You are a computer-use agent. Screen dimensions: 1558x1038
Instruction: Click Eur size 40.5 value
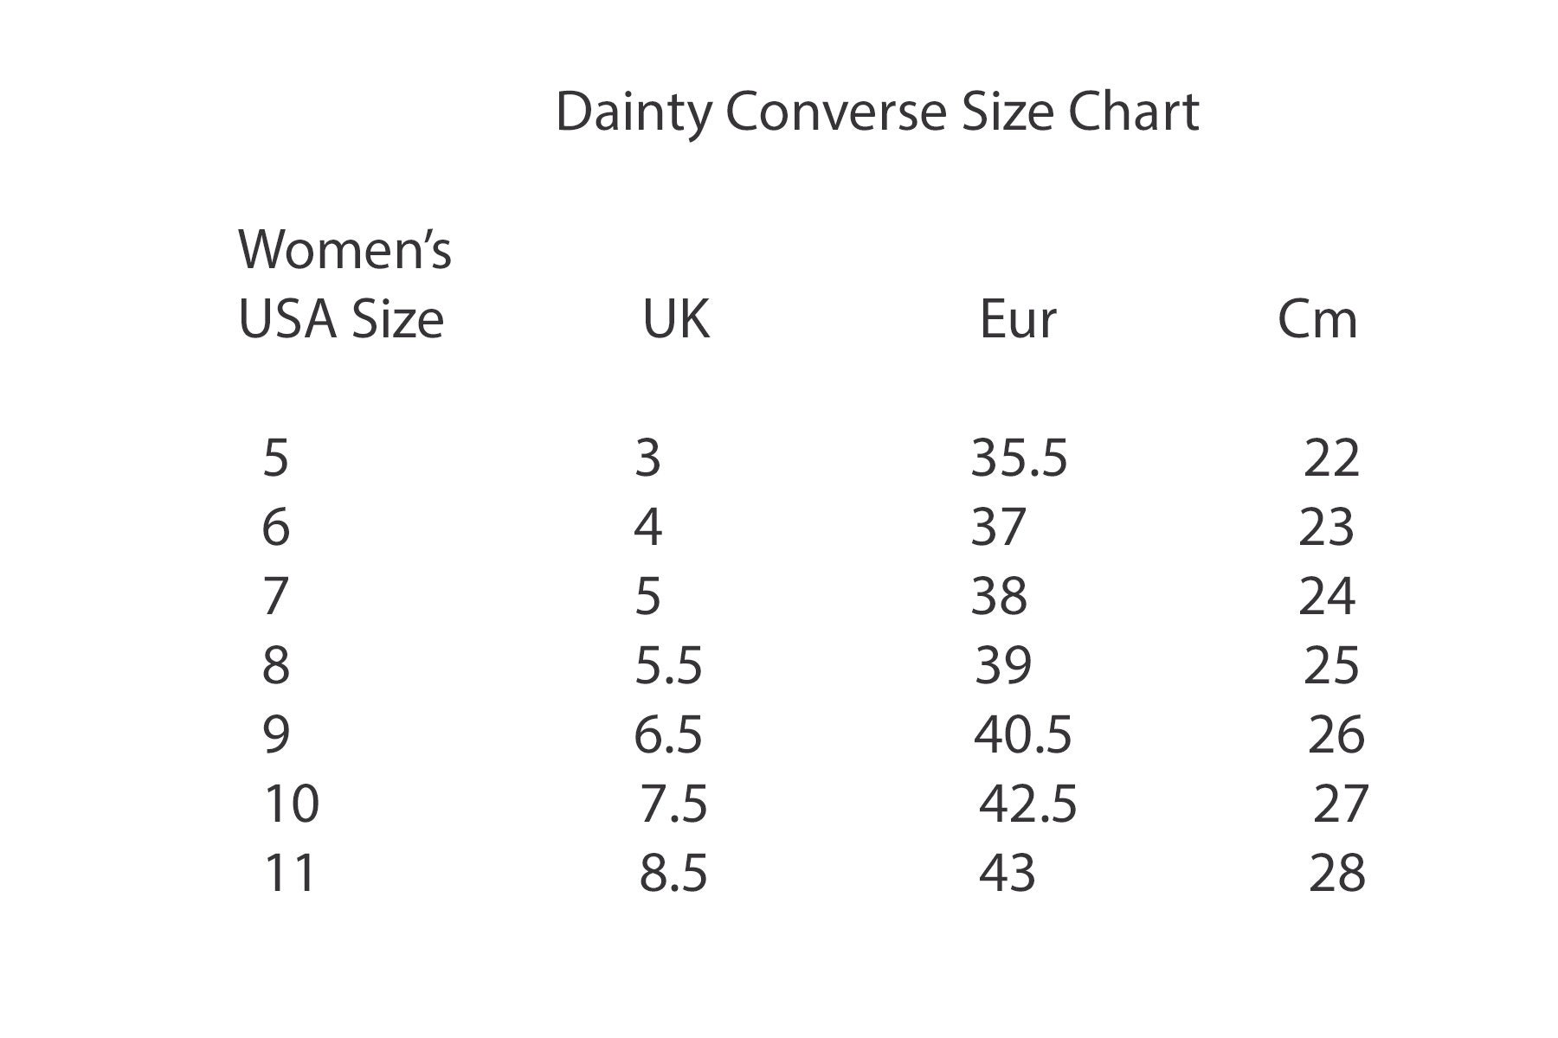[1023, 734]
